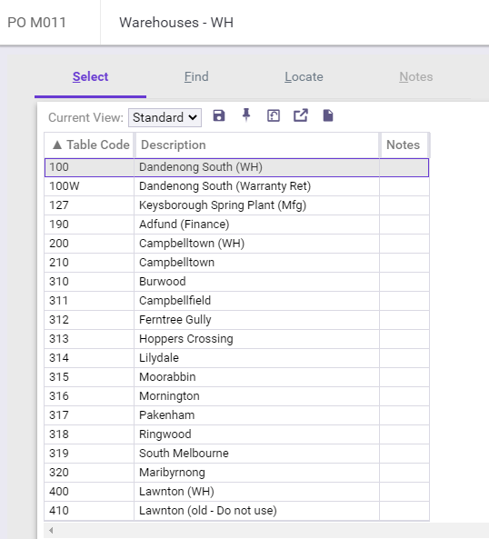This screenshot has width=489, height=539.
Task: Select the Lawnton (WH) warehouse row
Action: pyautogui.click(x=236, y=491)
